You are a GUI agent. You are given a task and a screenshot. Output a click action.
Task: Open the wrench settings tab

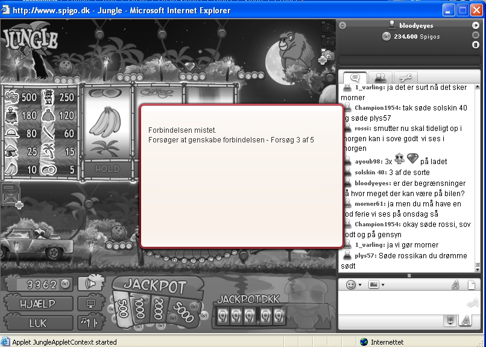point(405,78)
